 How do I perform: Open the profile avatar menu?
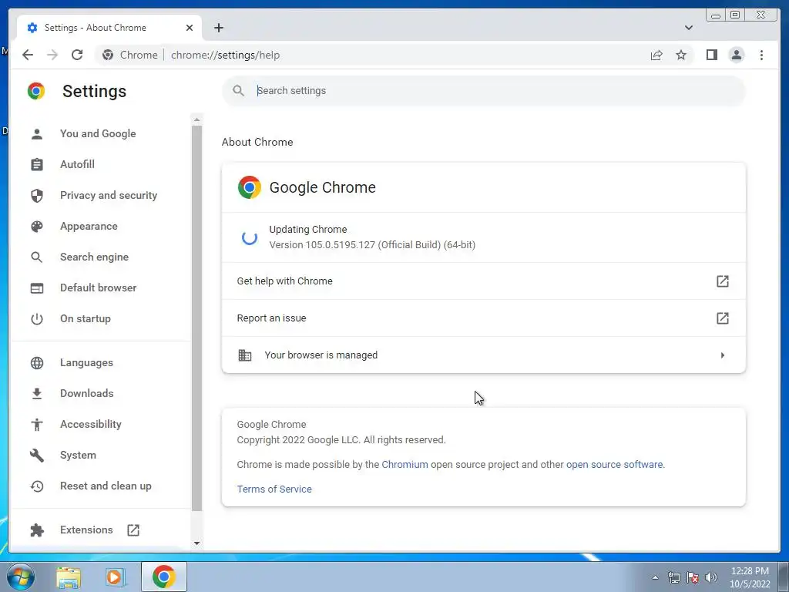(x=736, y=55)
